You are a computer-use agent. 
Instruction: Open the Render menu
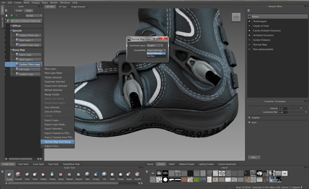[54, 3]
